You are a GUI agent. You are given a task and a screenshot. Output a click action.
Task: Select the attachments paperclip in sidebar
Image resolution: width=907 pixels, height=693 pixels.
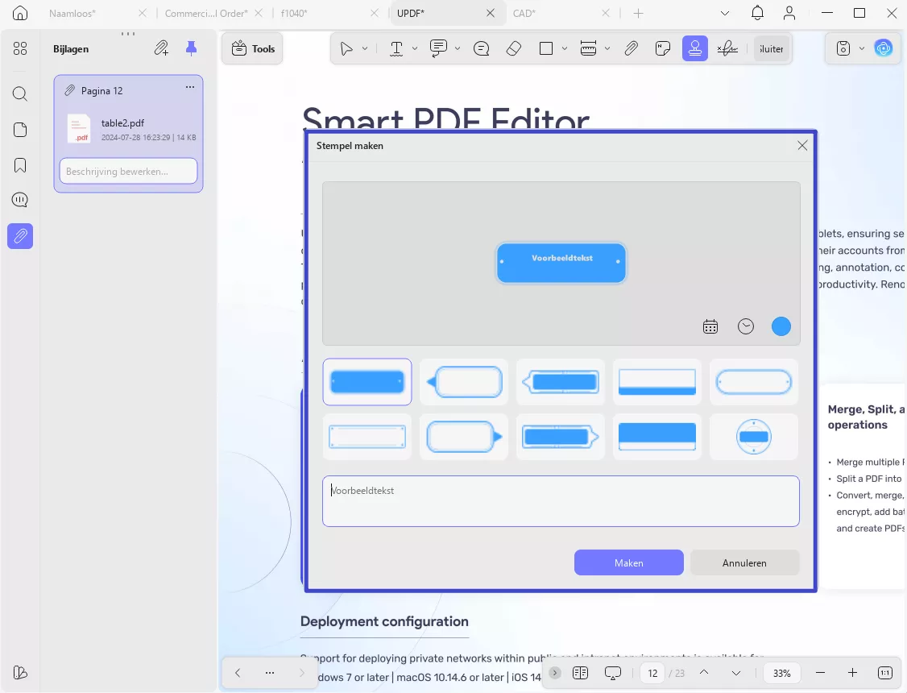20,236
